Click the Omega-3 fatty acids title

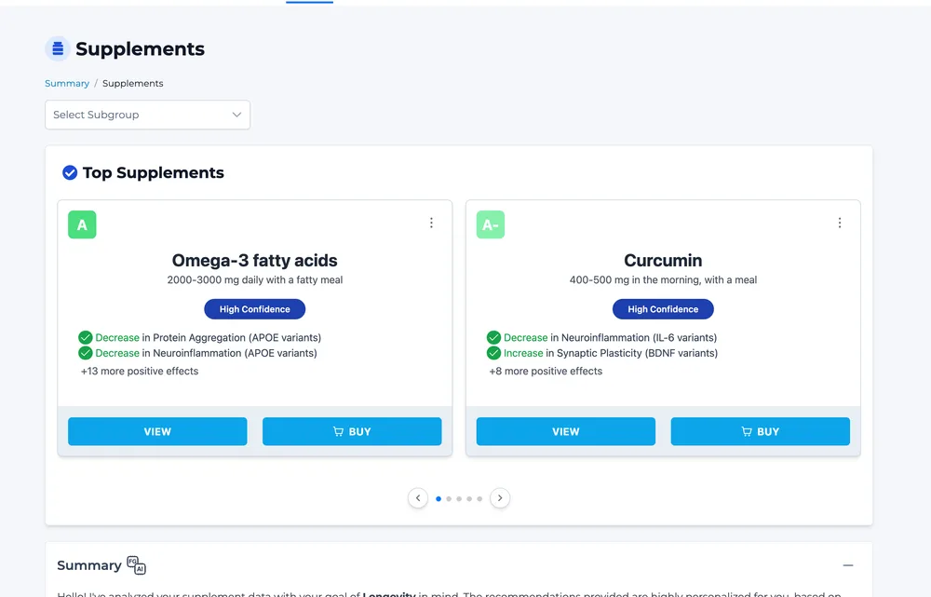point(255,260)
